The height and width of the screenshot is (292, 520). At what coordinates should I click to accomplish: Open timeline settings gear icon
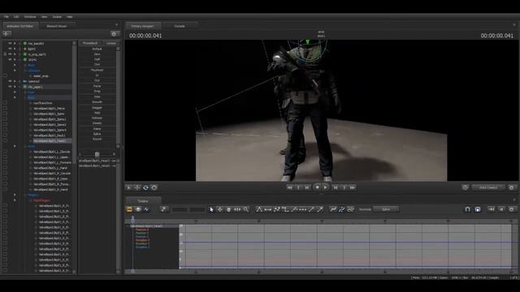[511, 209]
